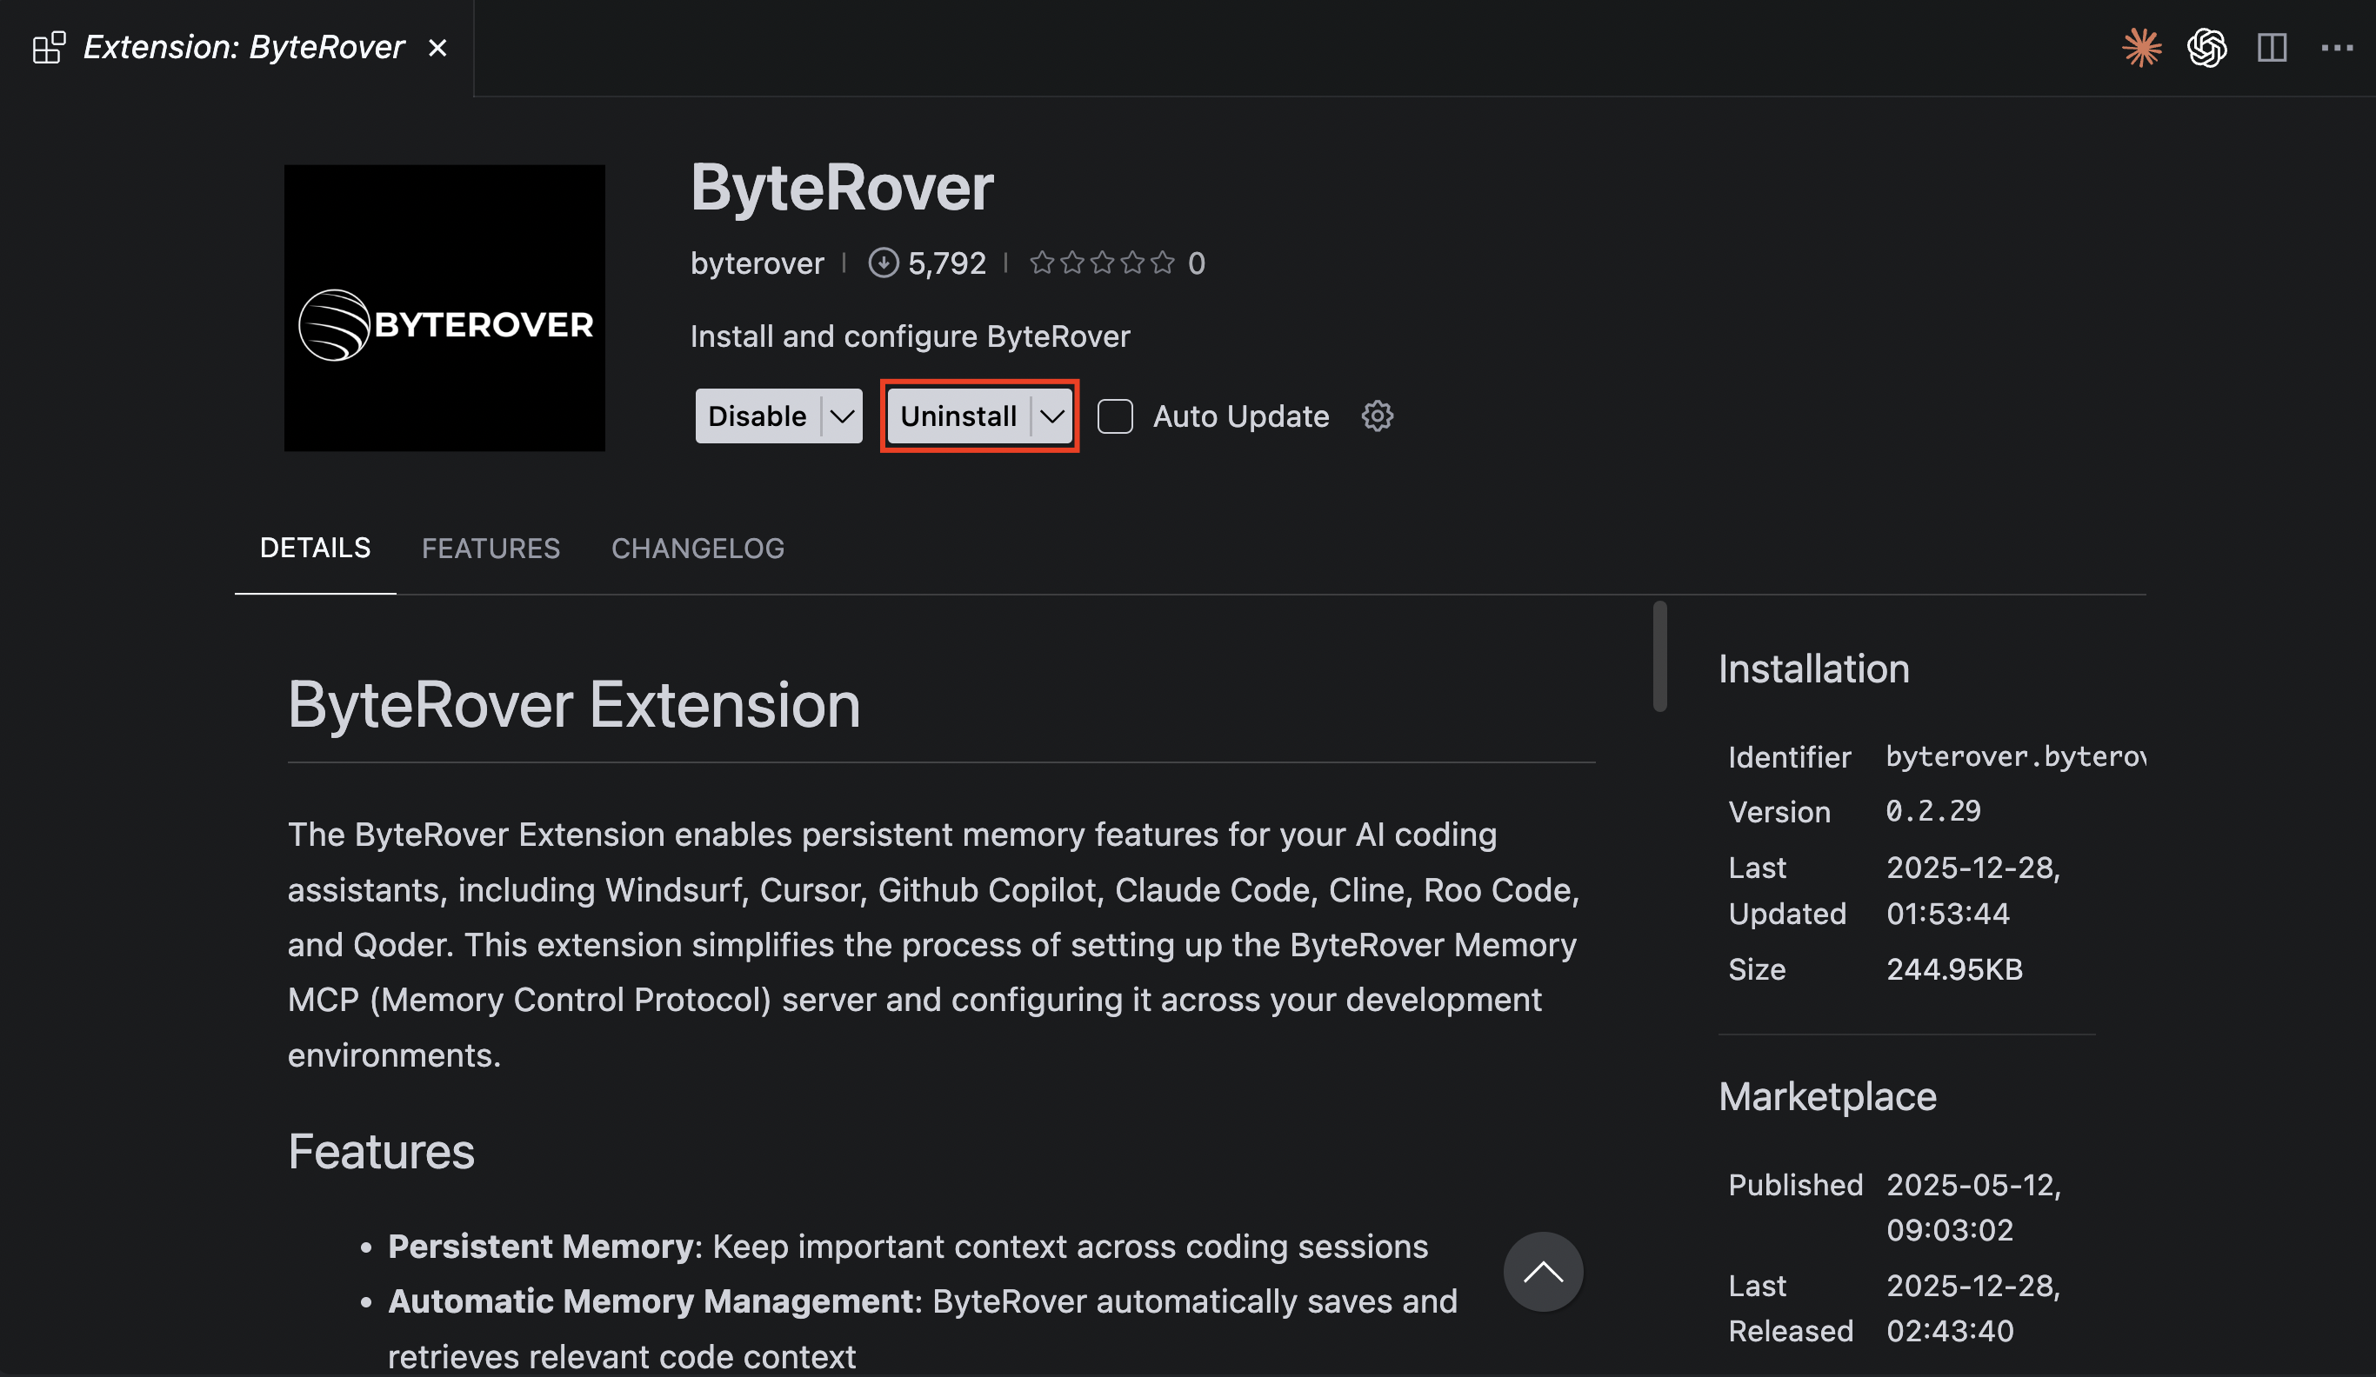Click the Uninstall button

coord(958,416)
